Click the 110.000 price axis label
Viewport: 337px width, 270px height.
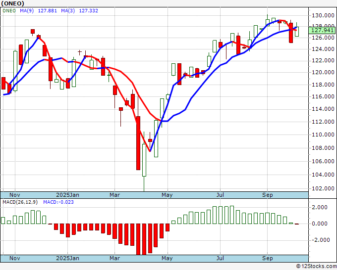pyautogui.click(x=323, y=135)
